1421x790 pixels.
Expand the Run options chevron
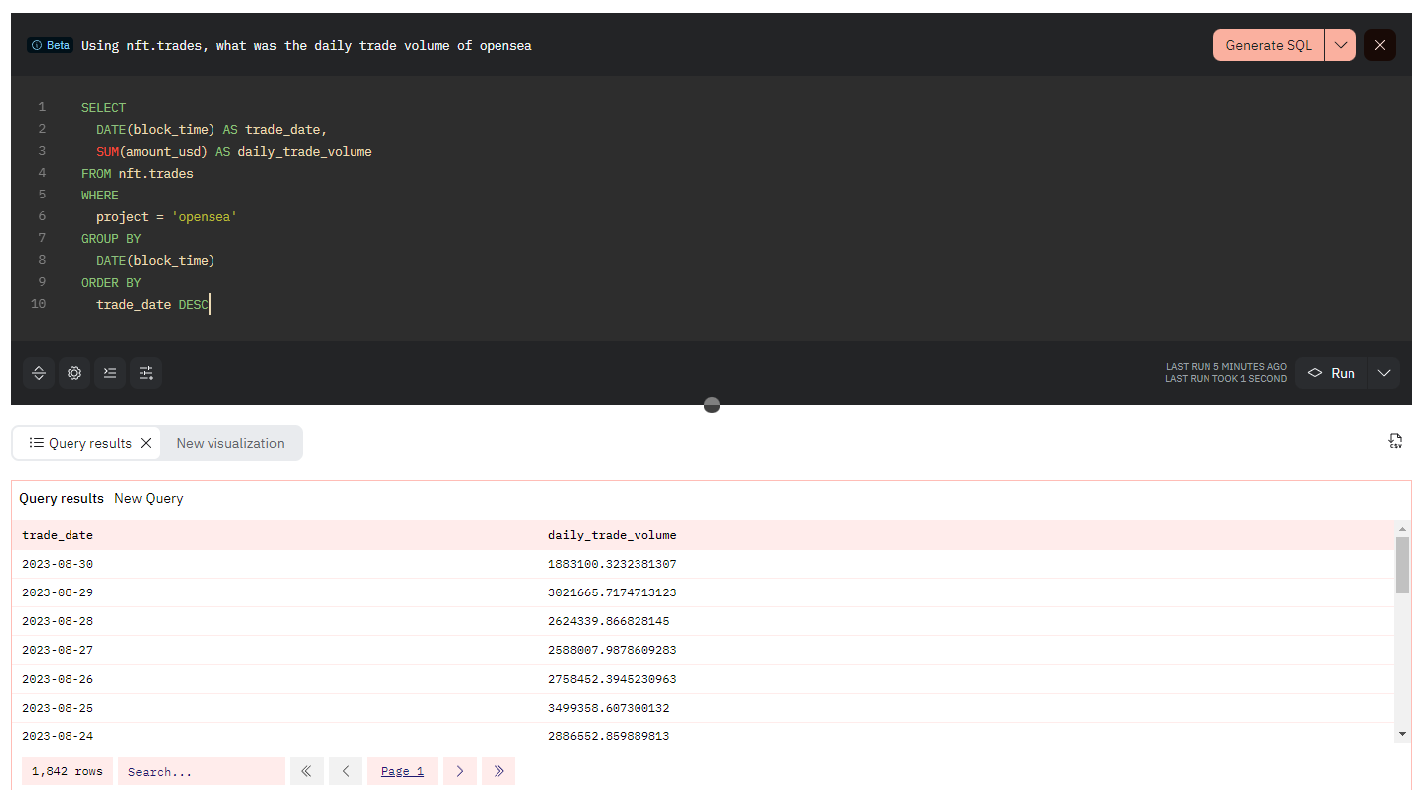coord(1384,373)
